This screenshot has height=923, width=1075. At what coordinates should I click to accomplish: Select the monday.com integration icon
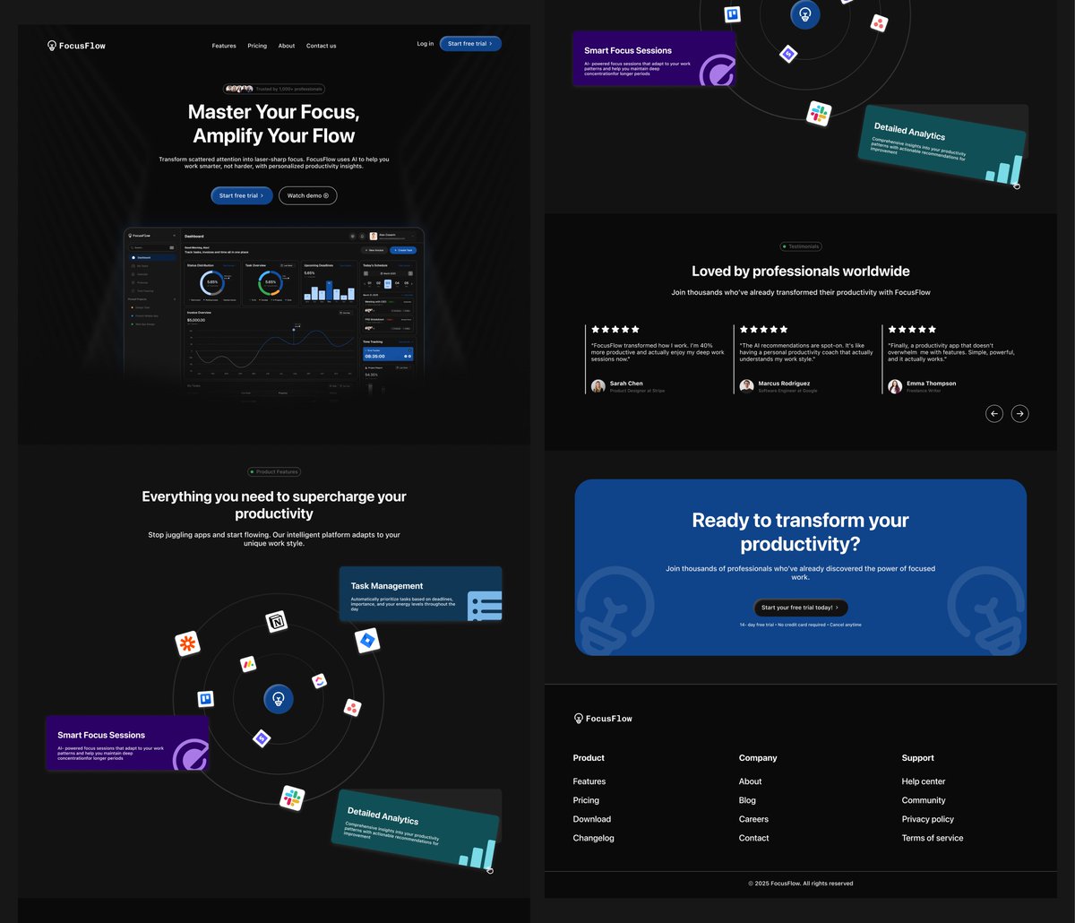pos(248,664)
